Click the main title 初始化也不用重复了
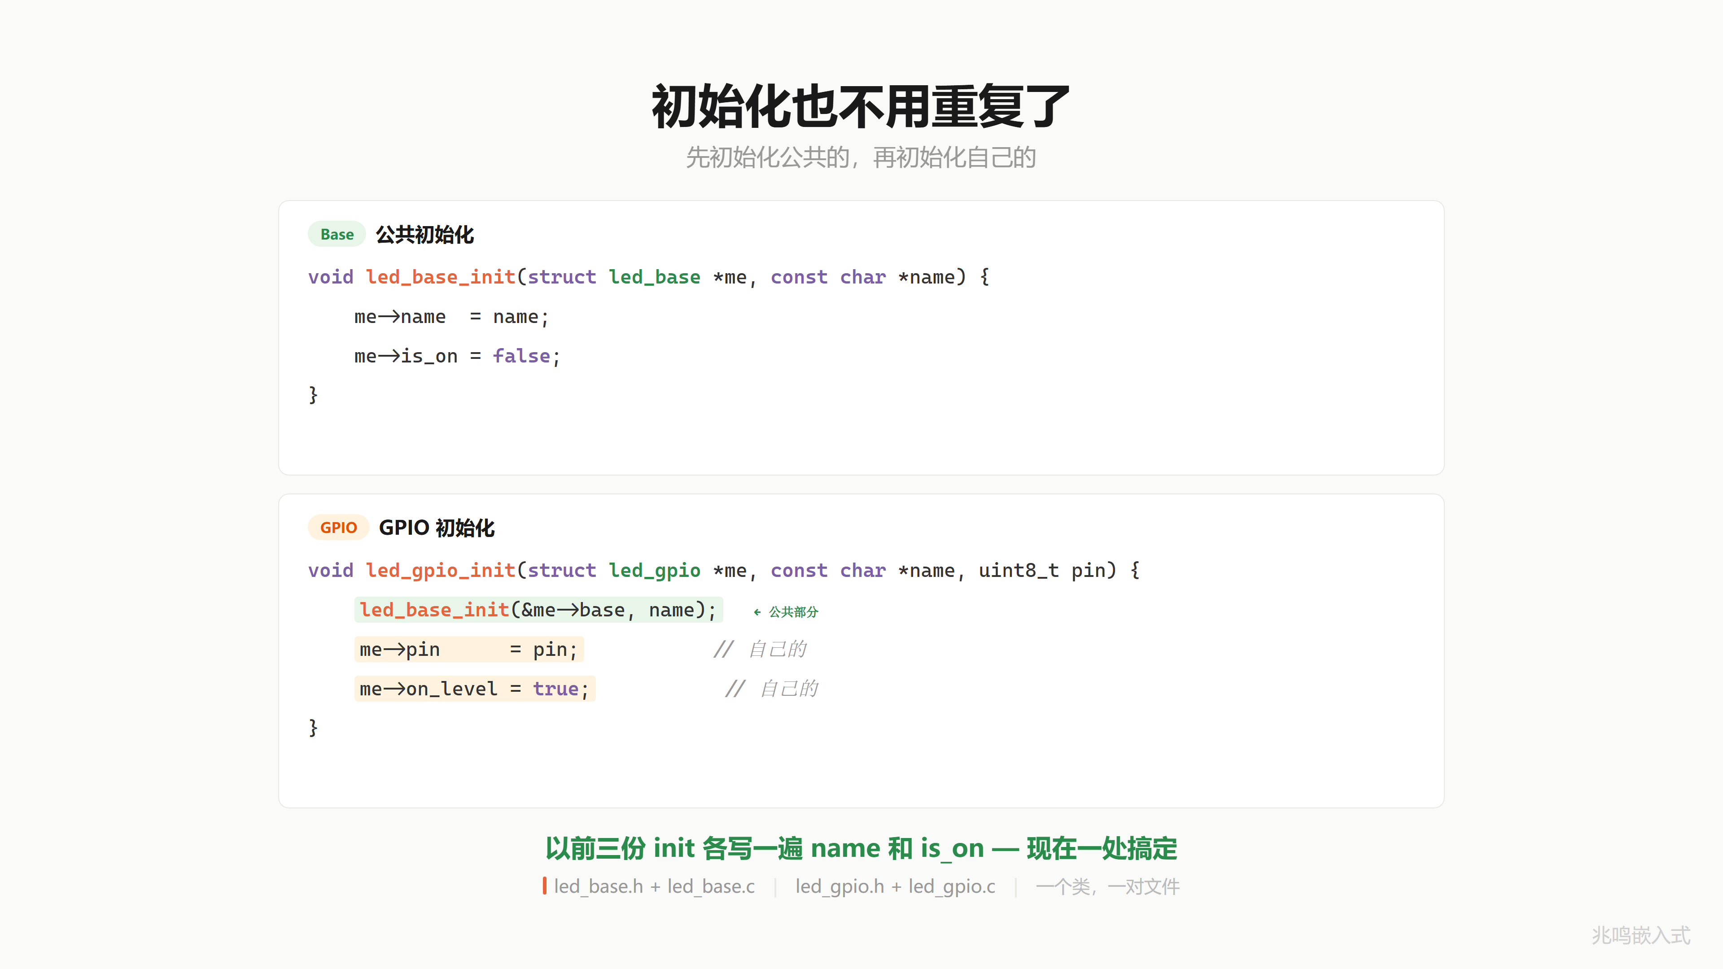Viewport: 1723px width, 969px height. [x=861, y=107]
